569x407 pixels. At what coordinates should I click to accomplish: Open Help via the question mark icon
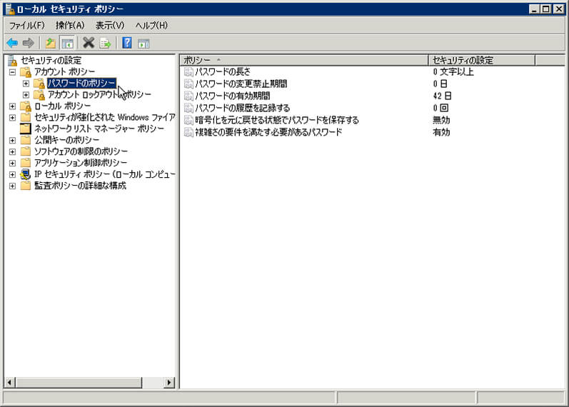pyautogui.click(x=127, y=43)
